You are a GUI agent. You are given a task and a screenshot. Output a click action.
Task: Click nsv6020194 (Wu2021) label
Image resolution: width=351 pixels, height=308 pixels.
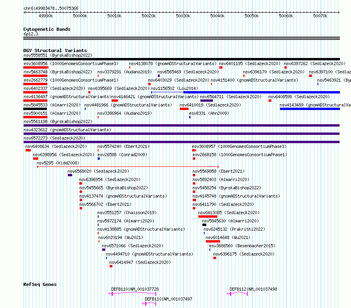click(x=121, y=237)
